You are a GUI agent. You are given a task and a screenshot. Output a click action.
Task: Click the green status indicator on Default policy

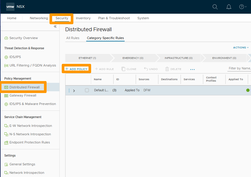pyautogui.click(x=247, y=90)
